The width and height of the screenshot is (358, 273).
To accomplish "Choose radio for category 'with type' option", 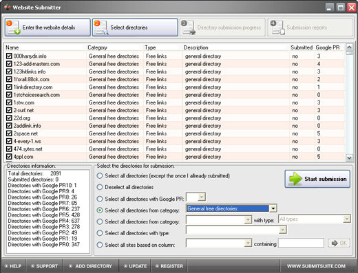I will [100, 221].
